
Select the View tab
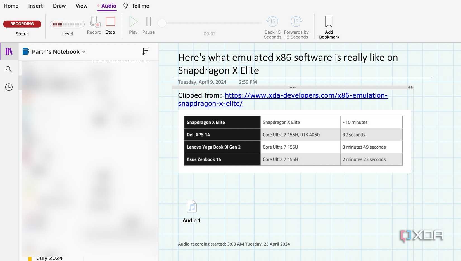(x=81, y=6)
